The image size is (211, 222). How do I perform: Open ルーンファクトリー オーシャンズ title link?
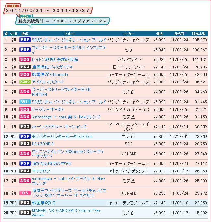pyautogui.click(x=59, y=127)
